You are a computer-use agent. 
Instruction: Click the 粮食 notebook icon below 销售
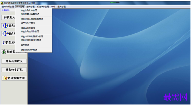point(5,33)
